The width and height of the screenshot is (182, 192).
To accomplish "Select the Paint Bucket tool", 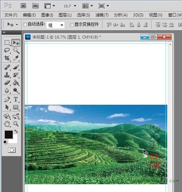I will 16,83.
